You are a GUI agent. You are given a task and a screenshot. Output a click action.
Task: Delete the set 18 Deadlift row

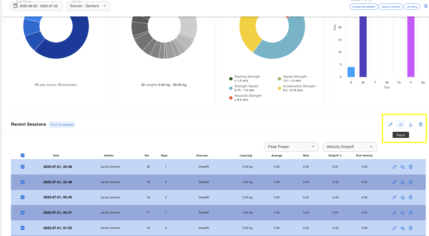[x=411, y=197]
